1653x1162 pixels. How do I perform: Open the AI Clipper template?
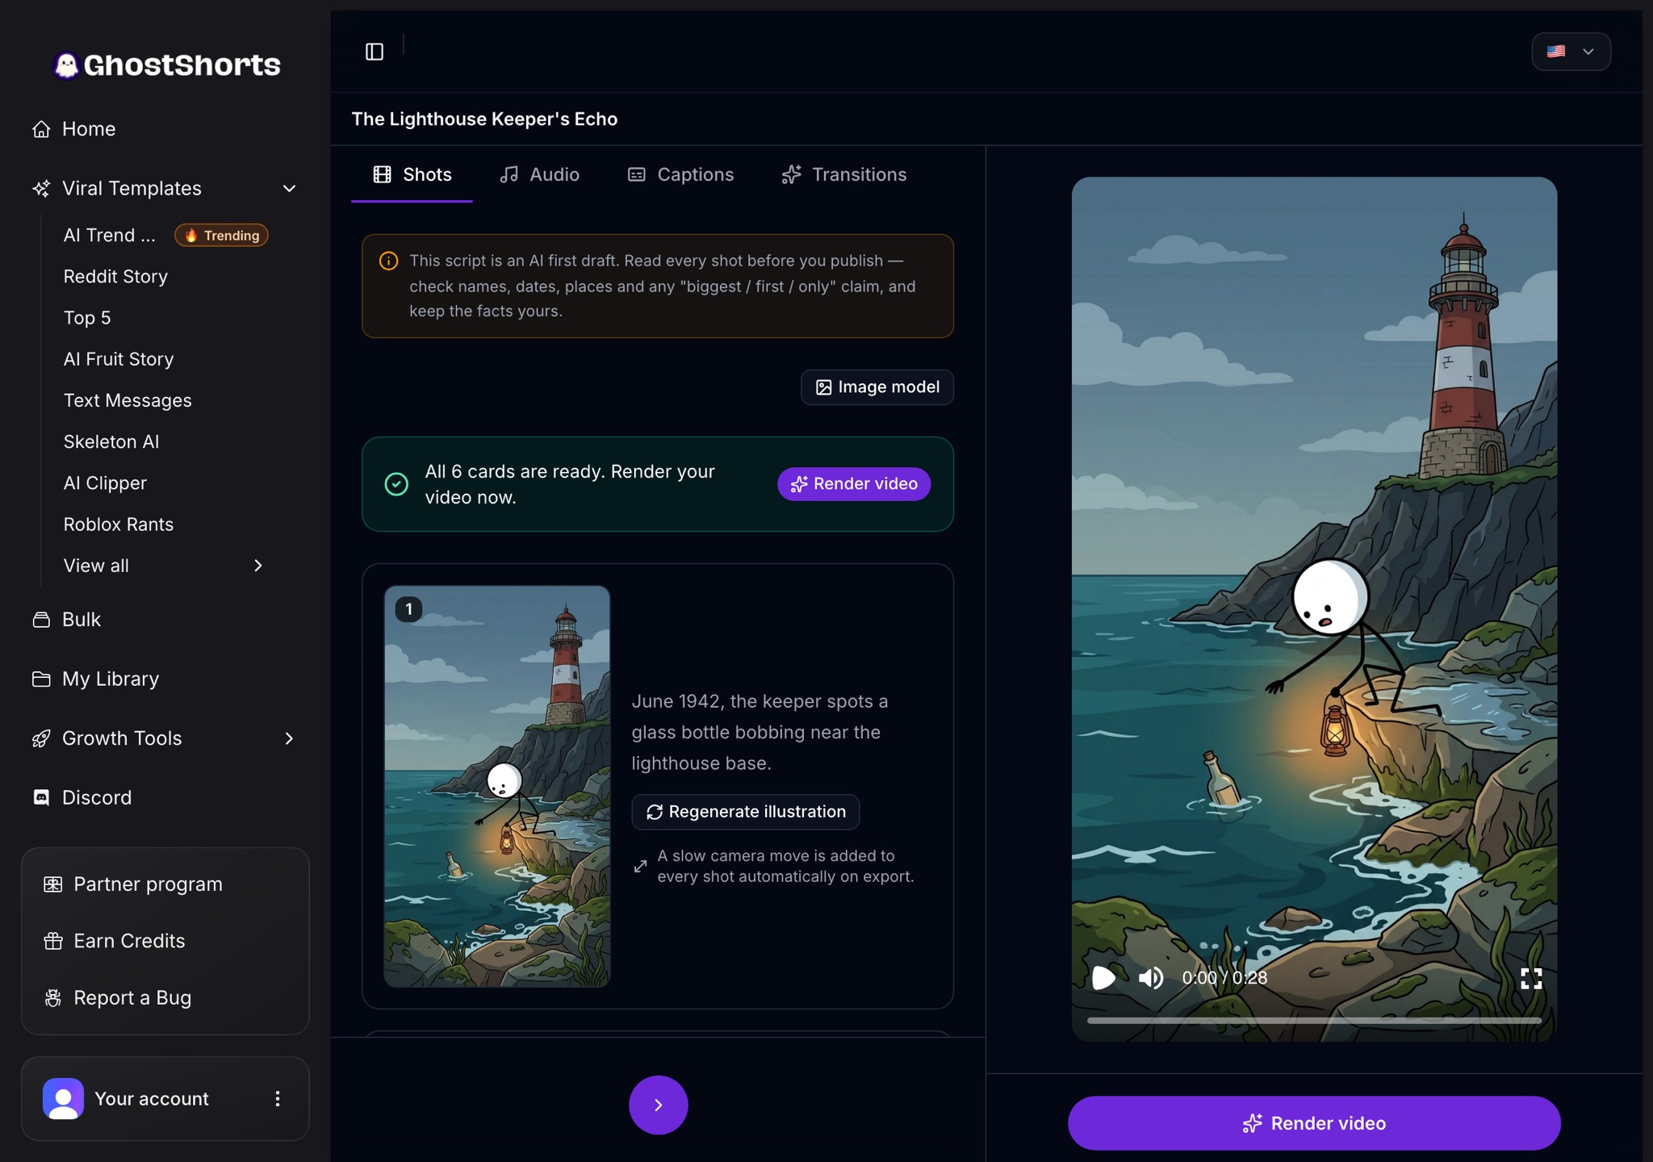pos(105,483)
